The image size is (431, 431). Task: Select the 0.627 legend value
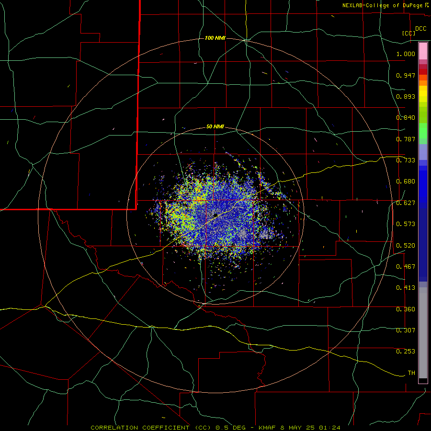(x=406, y=203)
